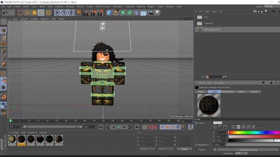Click the Apply button
The image size is (280, 157).
click(x=185, y=149)
